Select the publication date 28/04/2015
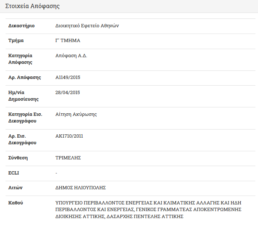 (67, 92)
